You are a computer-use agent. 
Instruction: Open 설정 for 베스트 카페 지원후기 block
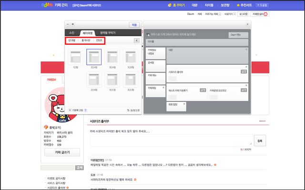[203, 90]
